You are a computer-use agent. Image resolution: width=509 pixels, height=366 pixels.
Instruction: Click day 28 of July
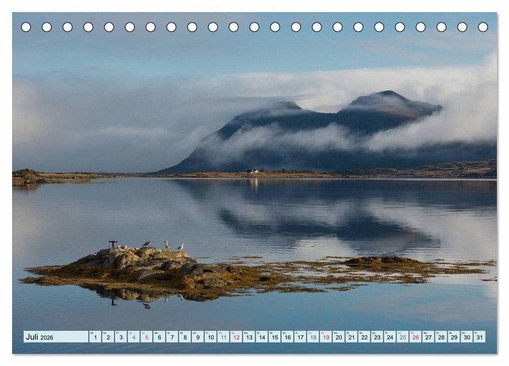tap(441, 337)
